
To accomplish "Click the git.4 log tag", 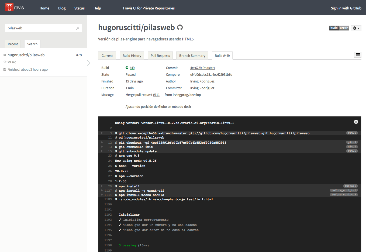I will click(x=352, y=147).
